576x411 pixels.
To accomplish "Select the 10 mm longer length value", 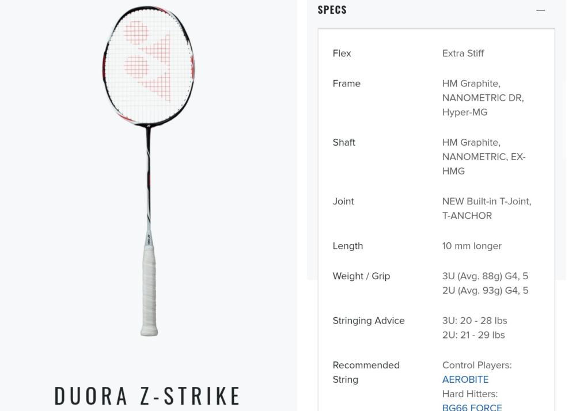I will 472,246.
